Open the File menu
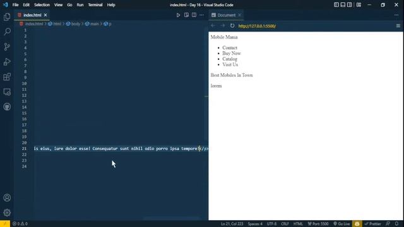The image size is (404, 227). [x=15, y=5]
